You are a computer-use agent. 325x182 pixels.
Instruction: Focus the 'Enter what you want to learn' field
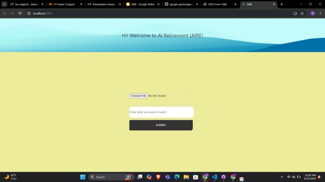(x=161, y=112)
